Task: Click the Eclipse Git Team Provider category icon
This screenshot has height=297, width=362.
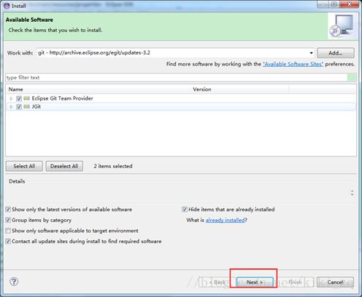Action: [x=27, y=98]
